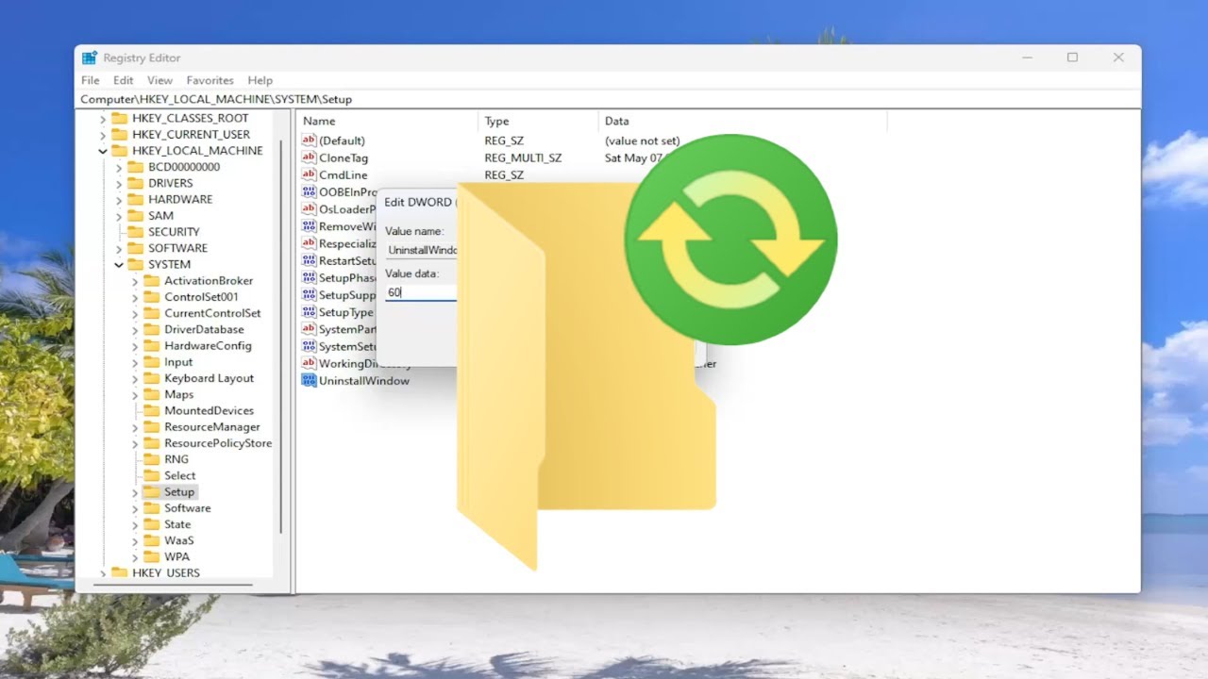Click the CmdLine string value icon

(x=309, y=174)
